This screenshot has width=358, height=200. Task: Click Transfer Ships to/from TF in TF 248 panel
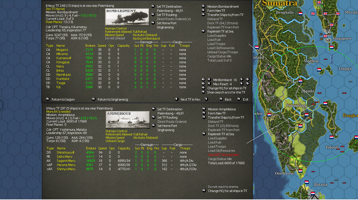(225, 14)
